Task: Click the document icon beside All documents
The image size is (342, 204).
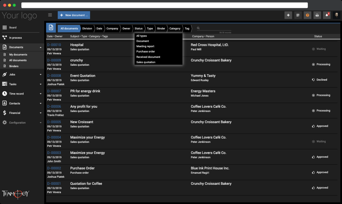Action: tap(51, 28)
